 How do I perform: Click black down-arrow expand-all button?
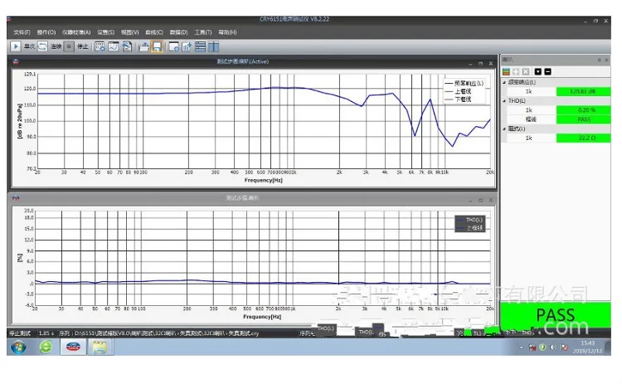point(537,72)
